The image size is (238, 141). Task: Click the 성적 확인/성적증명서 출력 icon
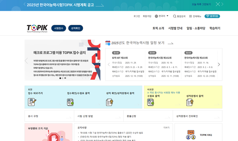click(x=109, y=102)
